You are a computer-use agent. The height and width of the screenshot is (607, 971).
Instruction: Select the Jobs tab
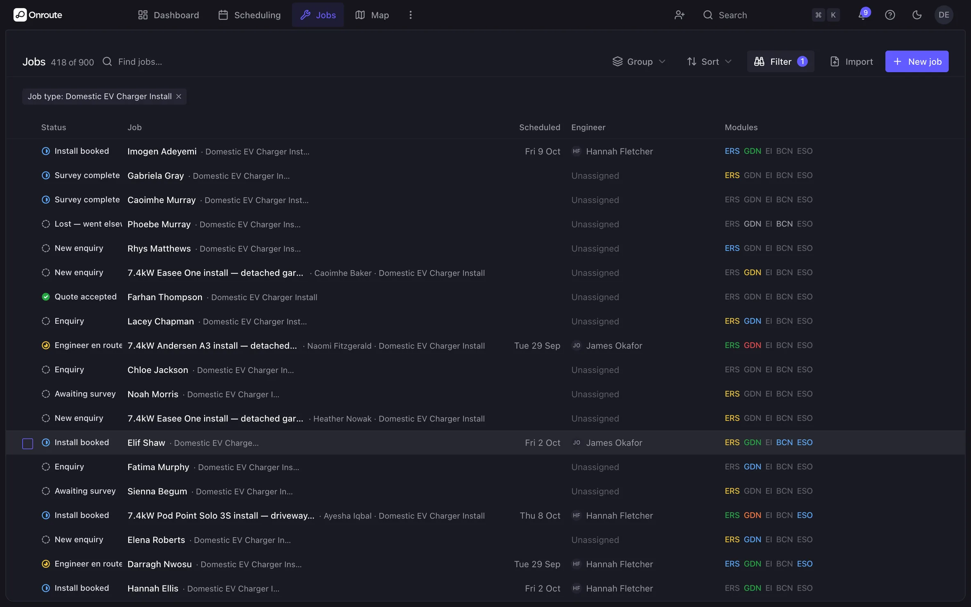pyautogui.click(x=318, y=15)
